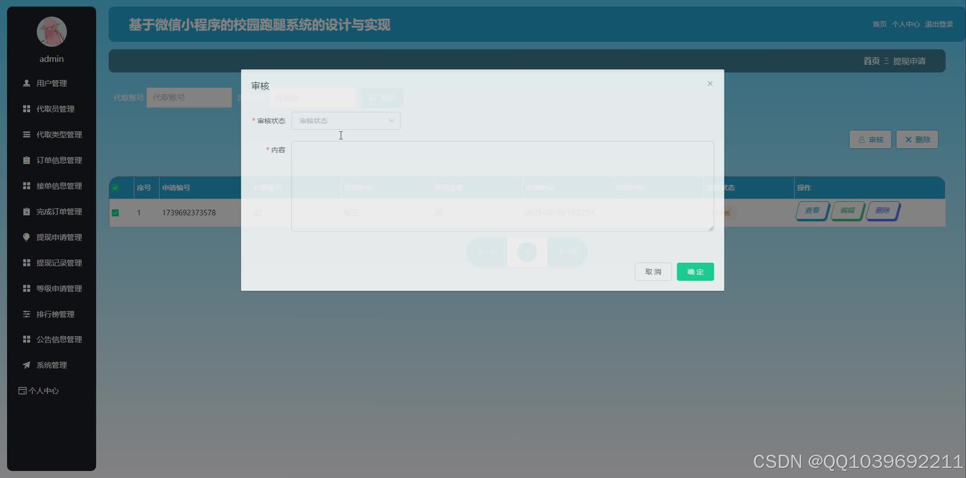966x478 pixels.
Task: Cancel the dialog with 取消 button
Action: [x=653, y=271]
